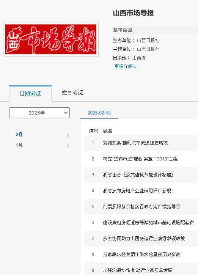Switch to the 栏目浏览 tab
Image resolution: width=198 pixels, height=275 pixels.
coord(72,93)
